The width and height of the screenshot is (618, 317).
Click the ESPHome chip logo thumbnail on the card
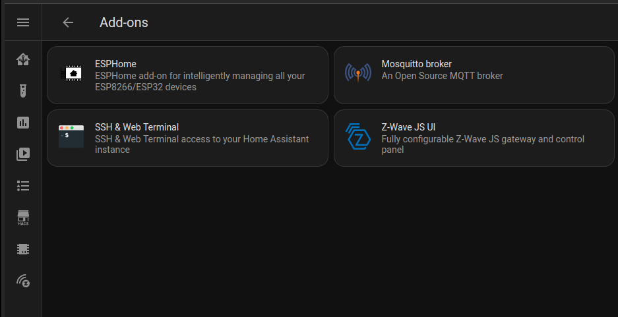tap(71, 73)
